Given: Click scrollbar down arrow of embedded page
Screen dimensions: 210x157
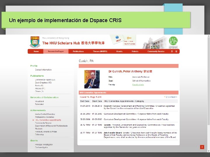Looking at the screenshot, I should 209,151.
